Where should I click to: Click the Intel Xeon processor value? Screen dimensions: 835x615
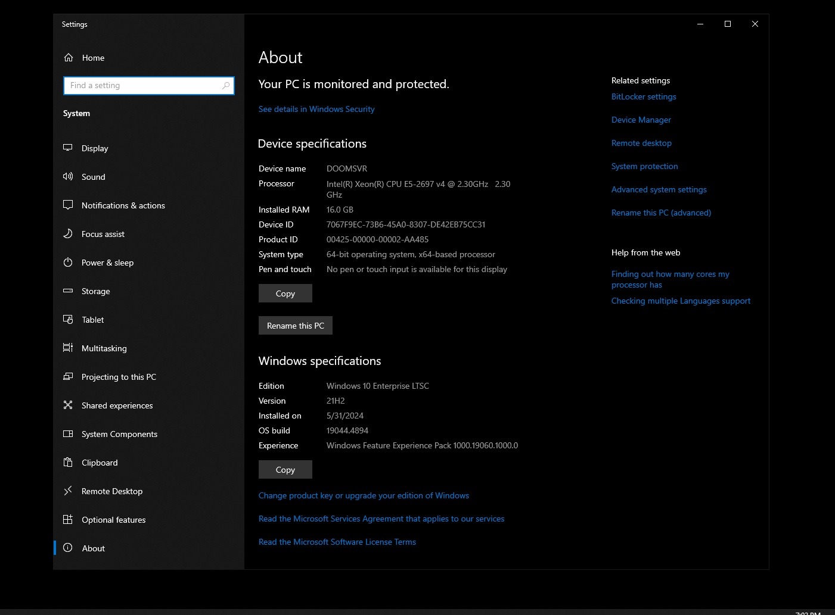coord(418,189)
